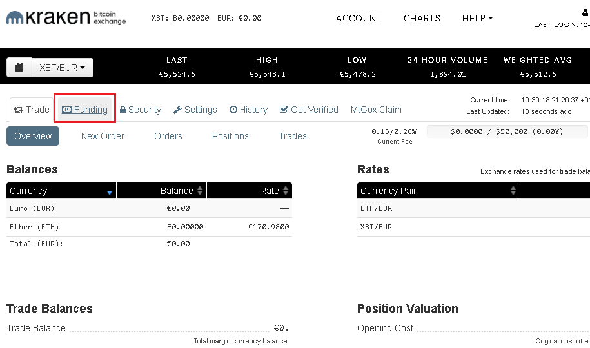Sort by Currency column arrow
590x348 pixels.
pyautogui.click(x=110, y=192)
